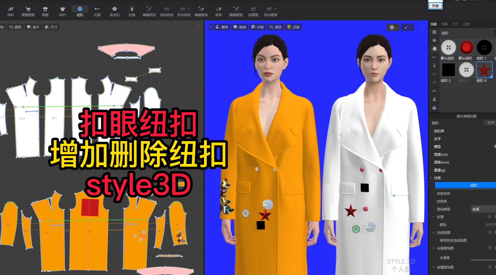Open pucker category in right sidebar
The height and width of the screenshot is (275, 496).
click(434, 82)
